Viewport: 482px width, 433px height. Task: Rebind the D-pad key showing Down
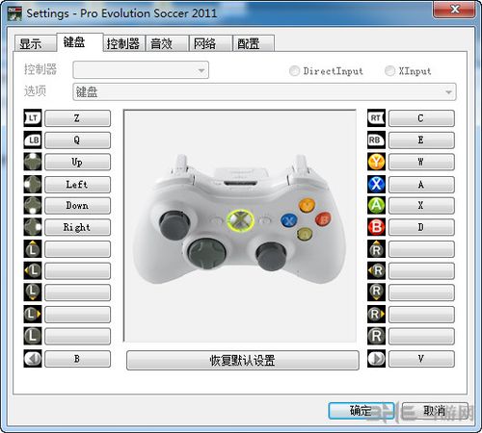(x=77, y=206)
